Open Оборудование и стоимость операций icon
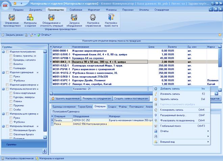Screen dimensions: 223x161 tap(51, 18)
